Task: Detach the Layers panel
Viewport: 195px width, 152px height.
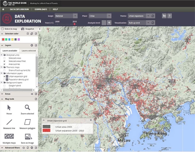Action: click(x=36, y=45)
